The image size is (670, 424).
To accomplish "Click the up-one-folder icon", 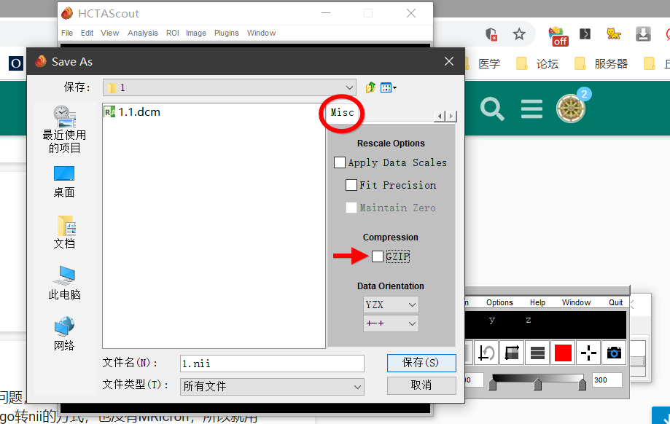I will click(370, 87).
